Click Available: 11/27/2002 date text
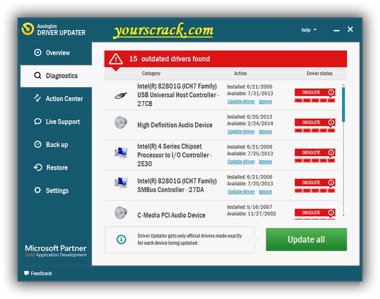380x299 pixels. pos(251,213)
